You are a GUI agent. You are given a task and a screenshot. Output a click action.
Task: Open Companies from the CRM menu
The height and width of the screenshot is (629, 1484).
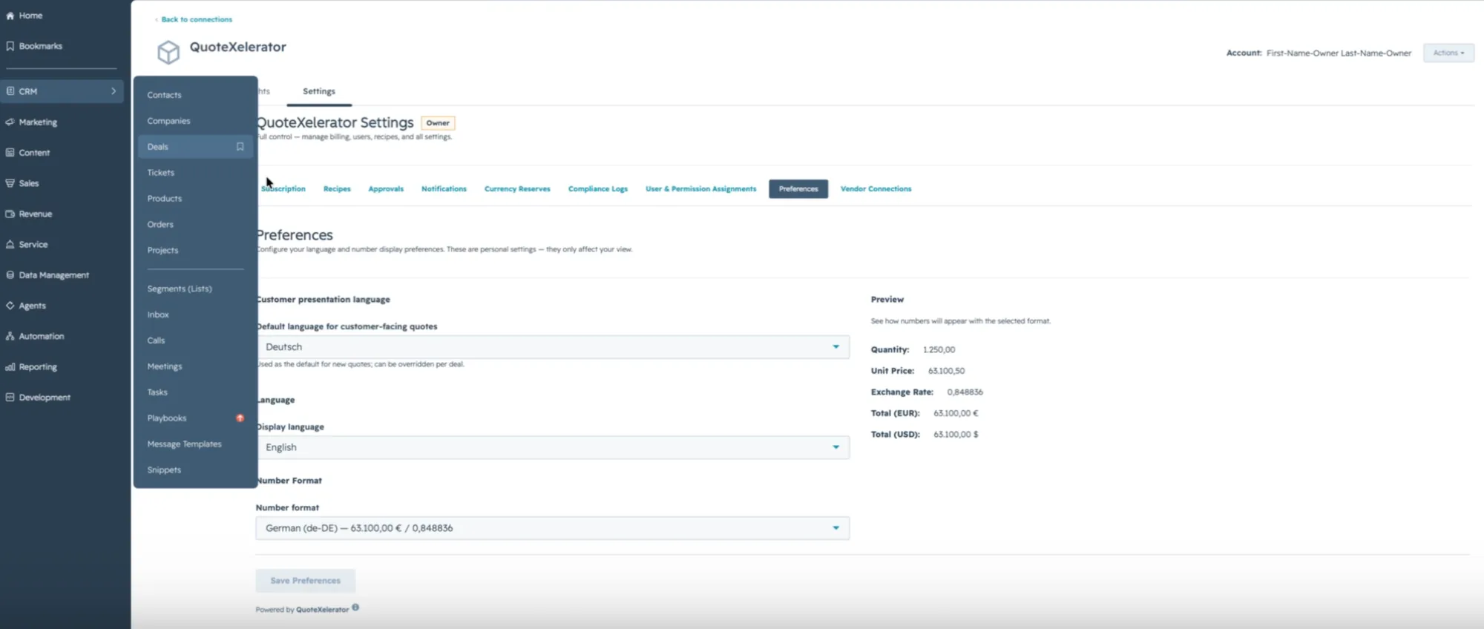(168, 121)
